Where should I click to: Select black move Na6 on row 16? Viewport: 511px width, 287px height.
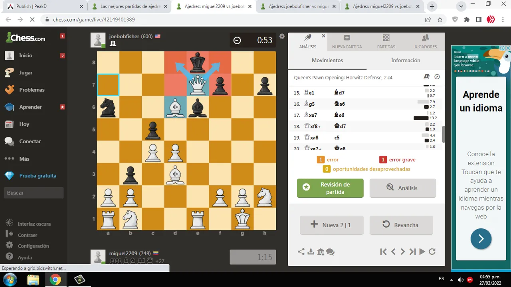[x=339, y=104]
